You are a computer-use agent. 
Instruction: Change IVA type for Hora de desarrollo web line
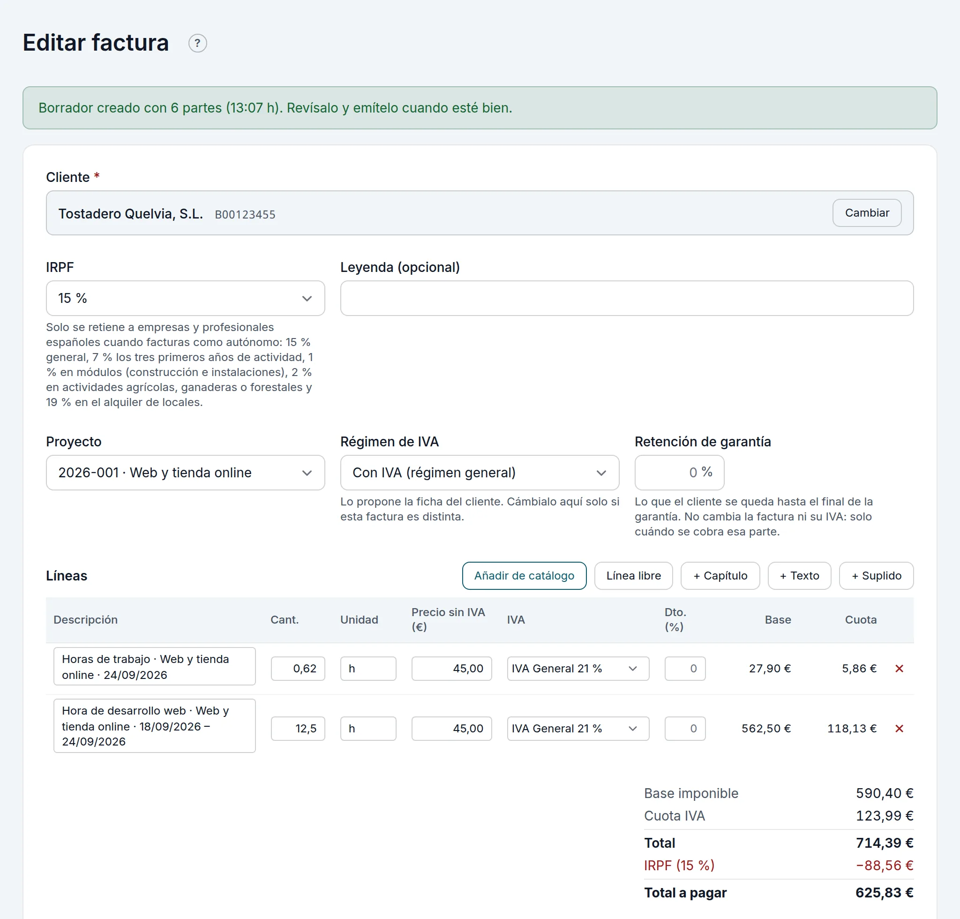click(578, 729)
